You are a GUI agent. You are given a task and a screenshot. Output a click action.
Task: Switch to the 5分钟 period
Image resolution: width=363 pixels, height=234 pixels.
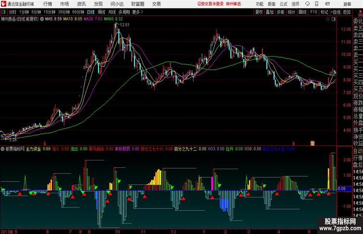[x=36, y=12]
